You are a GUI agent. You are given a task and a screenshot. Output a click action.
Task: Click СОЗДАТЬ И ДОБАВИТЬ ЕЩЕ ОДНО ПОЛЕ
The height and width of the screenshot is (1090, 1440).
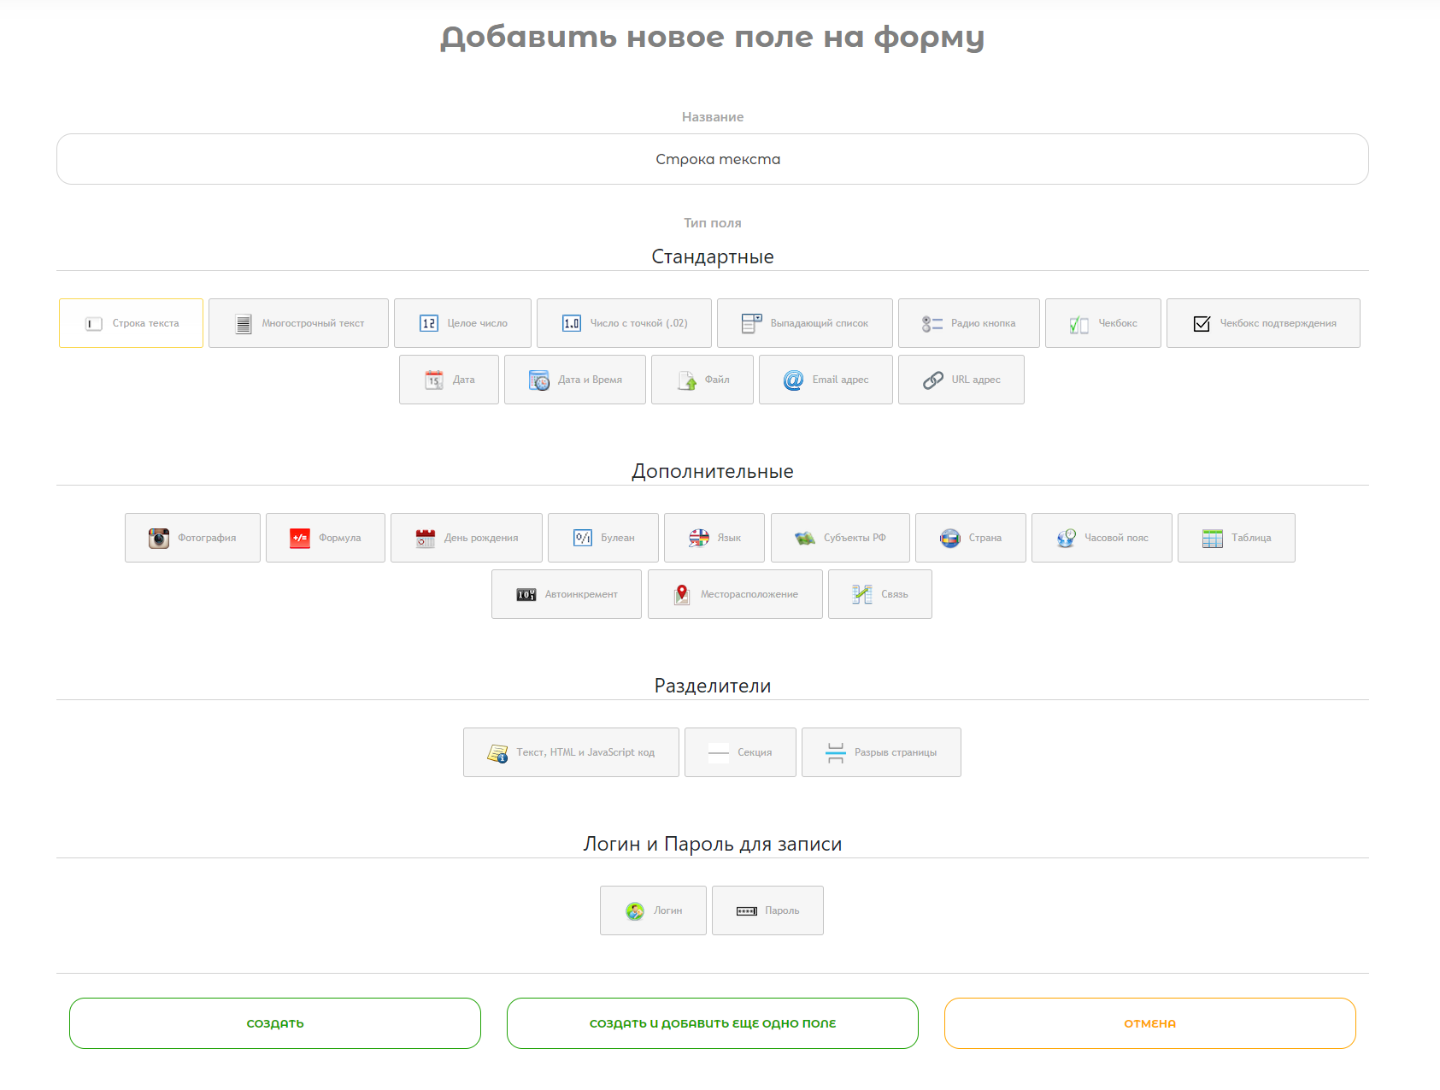tap(712, 1023)
